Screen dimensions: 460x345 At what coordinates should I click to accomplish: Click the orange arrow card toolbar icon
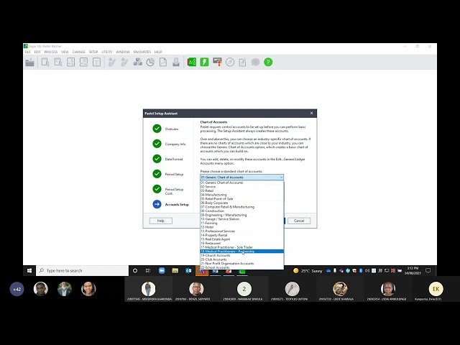(217, 63)
